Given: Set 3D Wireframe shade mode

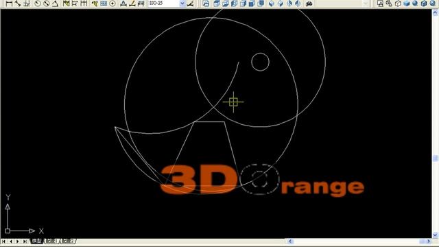Looking at the screenshot, I should [389, 3].
